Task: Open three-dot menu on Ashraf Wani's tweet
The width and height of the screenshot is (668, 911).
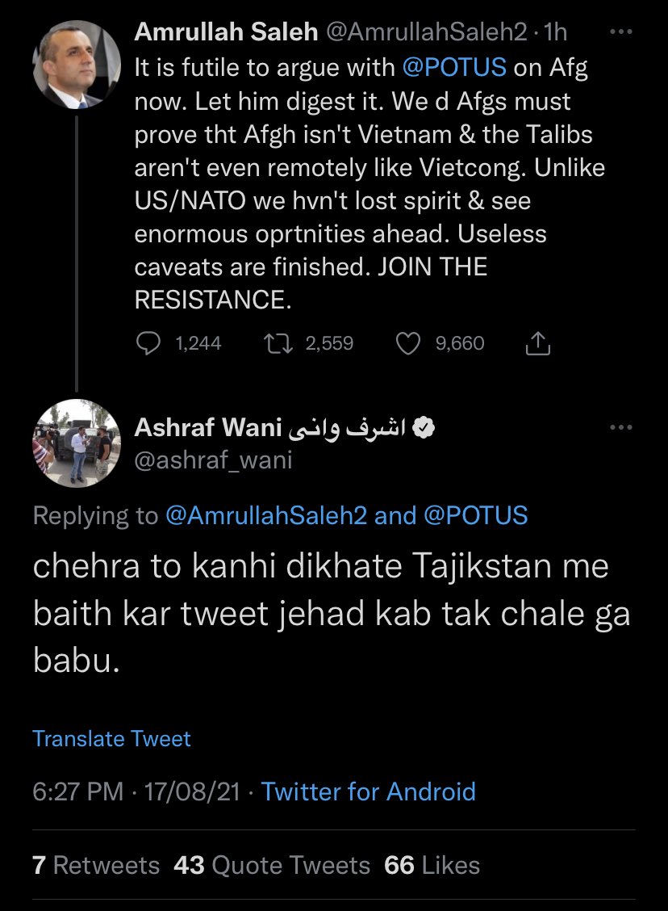Action: [x=620, y=429]
